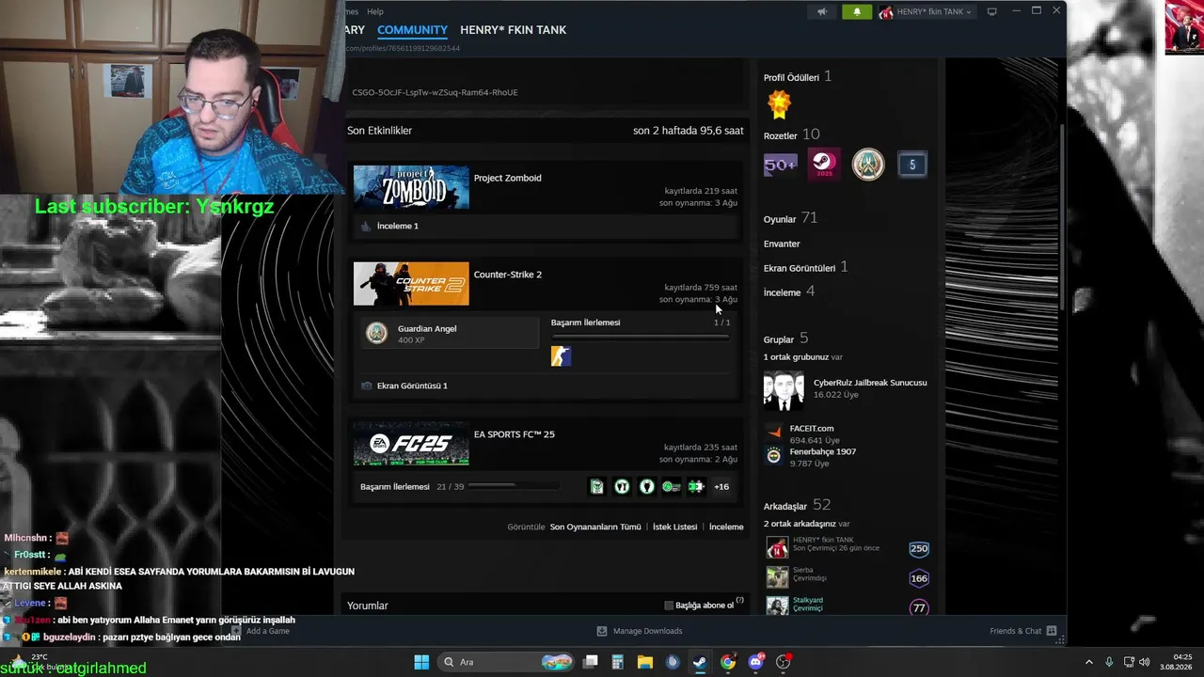Click the orange FACEIT.com group icon
This screenshot has height=677, width=1204.
pyautogui.click(x=774, y=433)
